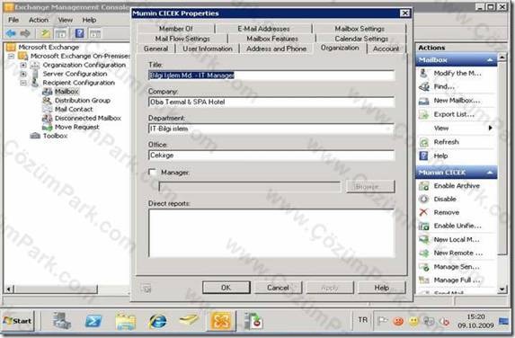The width and height of the screenshot is (515, 338).
Task: Open the Action menu
Action: click(x=39, y=20)
